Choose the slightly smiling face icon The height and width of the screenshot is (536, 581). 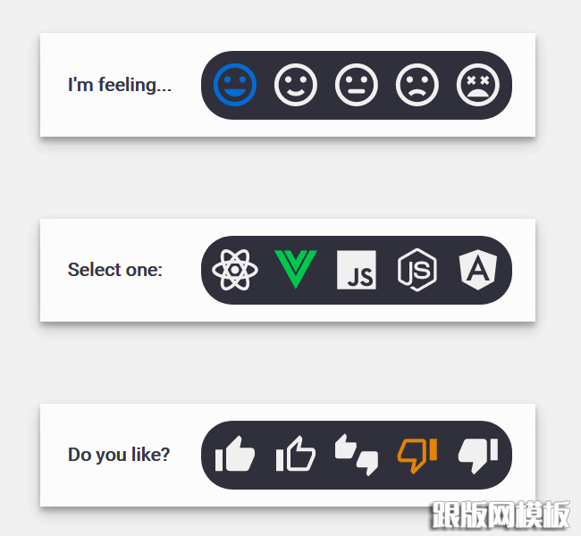point(296,85)
